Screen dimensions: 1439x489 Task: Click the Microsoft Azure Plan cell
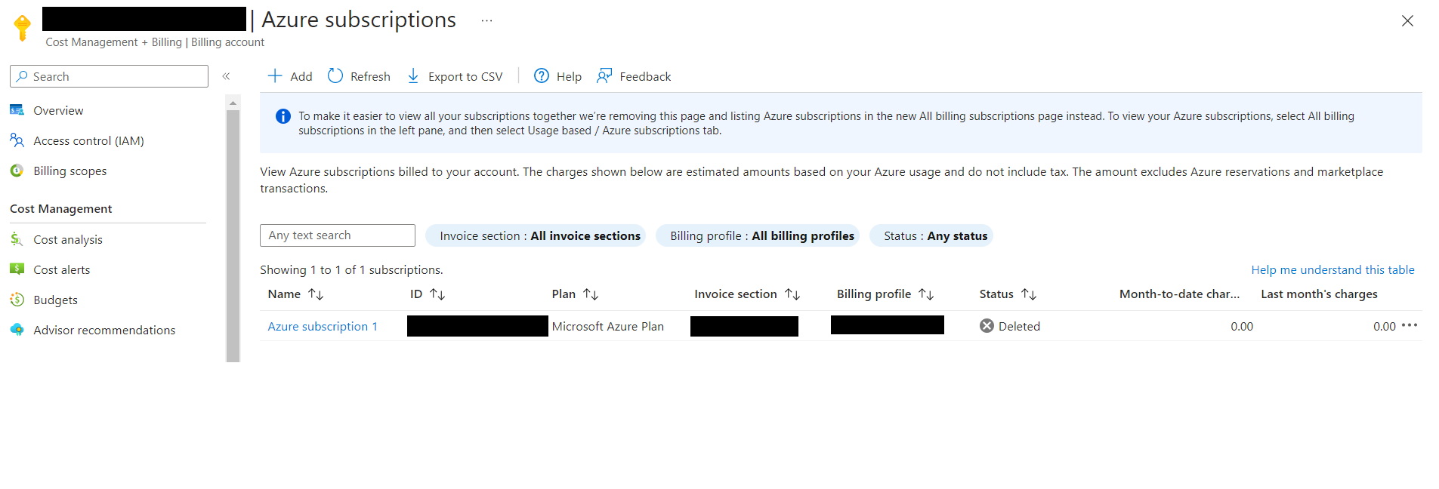point(608,326)
